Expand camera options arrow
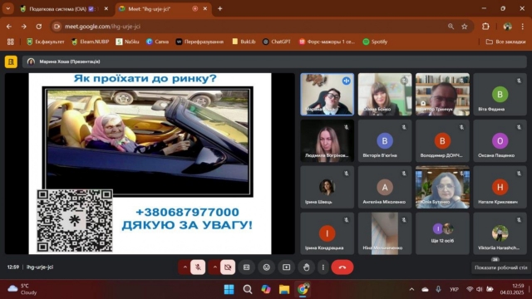 coord(214,267)
